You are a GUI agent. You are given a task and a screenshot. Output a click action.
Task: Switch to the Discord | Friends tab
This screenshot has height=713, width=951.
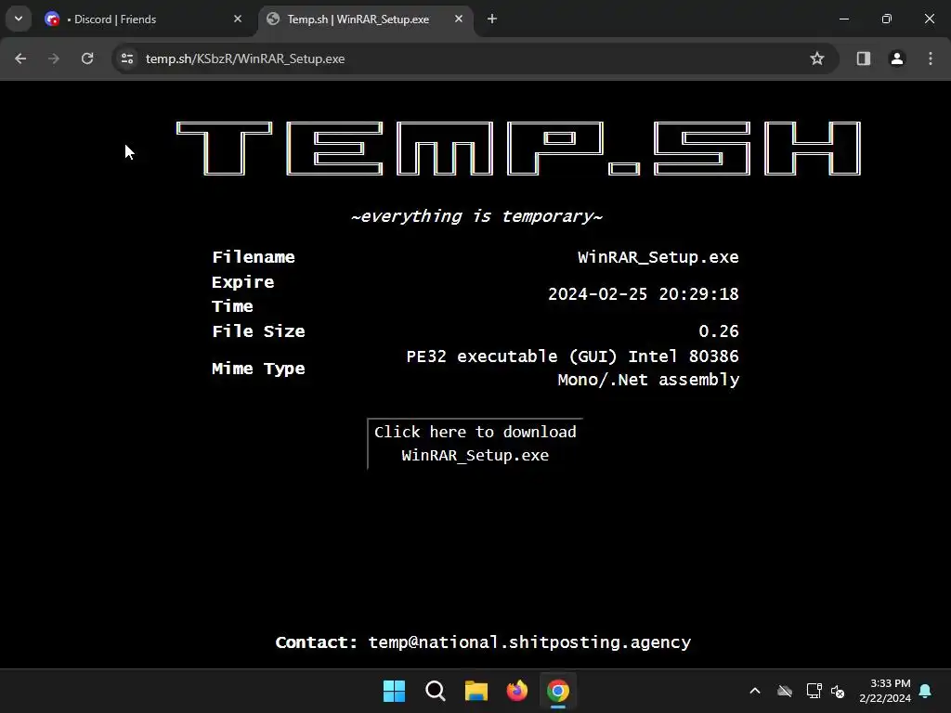[142, 19]
